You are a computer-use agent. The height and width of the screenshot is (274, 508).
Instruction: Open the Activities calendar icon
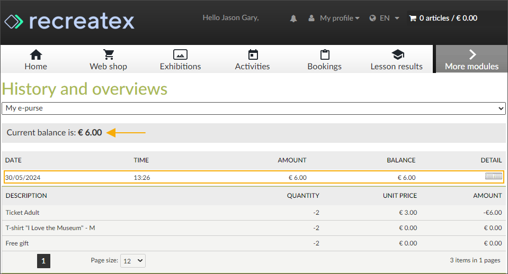tap(253, 54)
